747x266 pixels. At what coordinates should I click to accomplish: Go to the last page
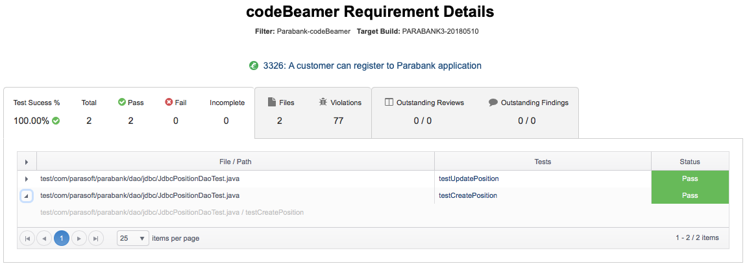click(96, 238)
